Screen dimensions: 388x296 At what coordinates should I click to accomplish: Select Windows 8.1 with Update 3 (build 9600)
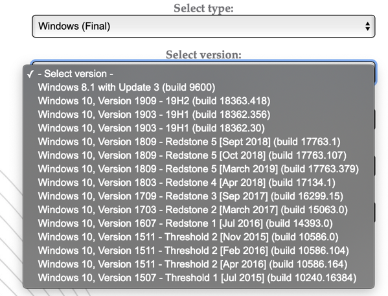(199, 87)
